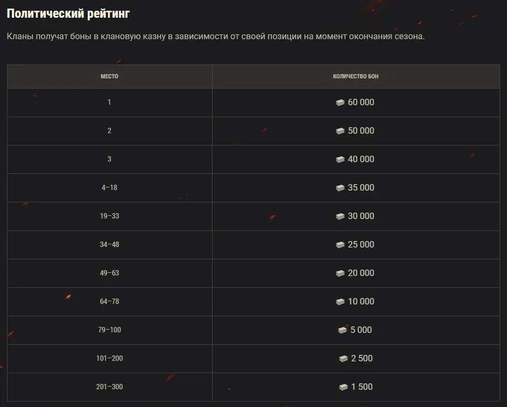
Task: Select the 79–100 place range cell
Action: [x=109, y=330]
